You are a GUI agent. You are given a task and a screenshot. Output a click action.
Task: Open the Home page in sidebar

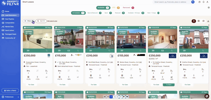click(x=7, y=11)
